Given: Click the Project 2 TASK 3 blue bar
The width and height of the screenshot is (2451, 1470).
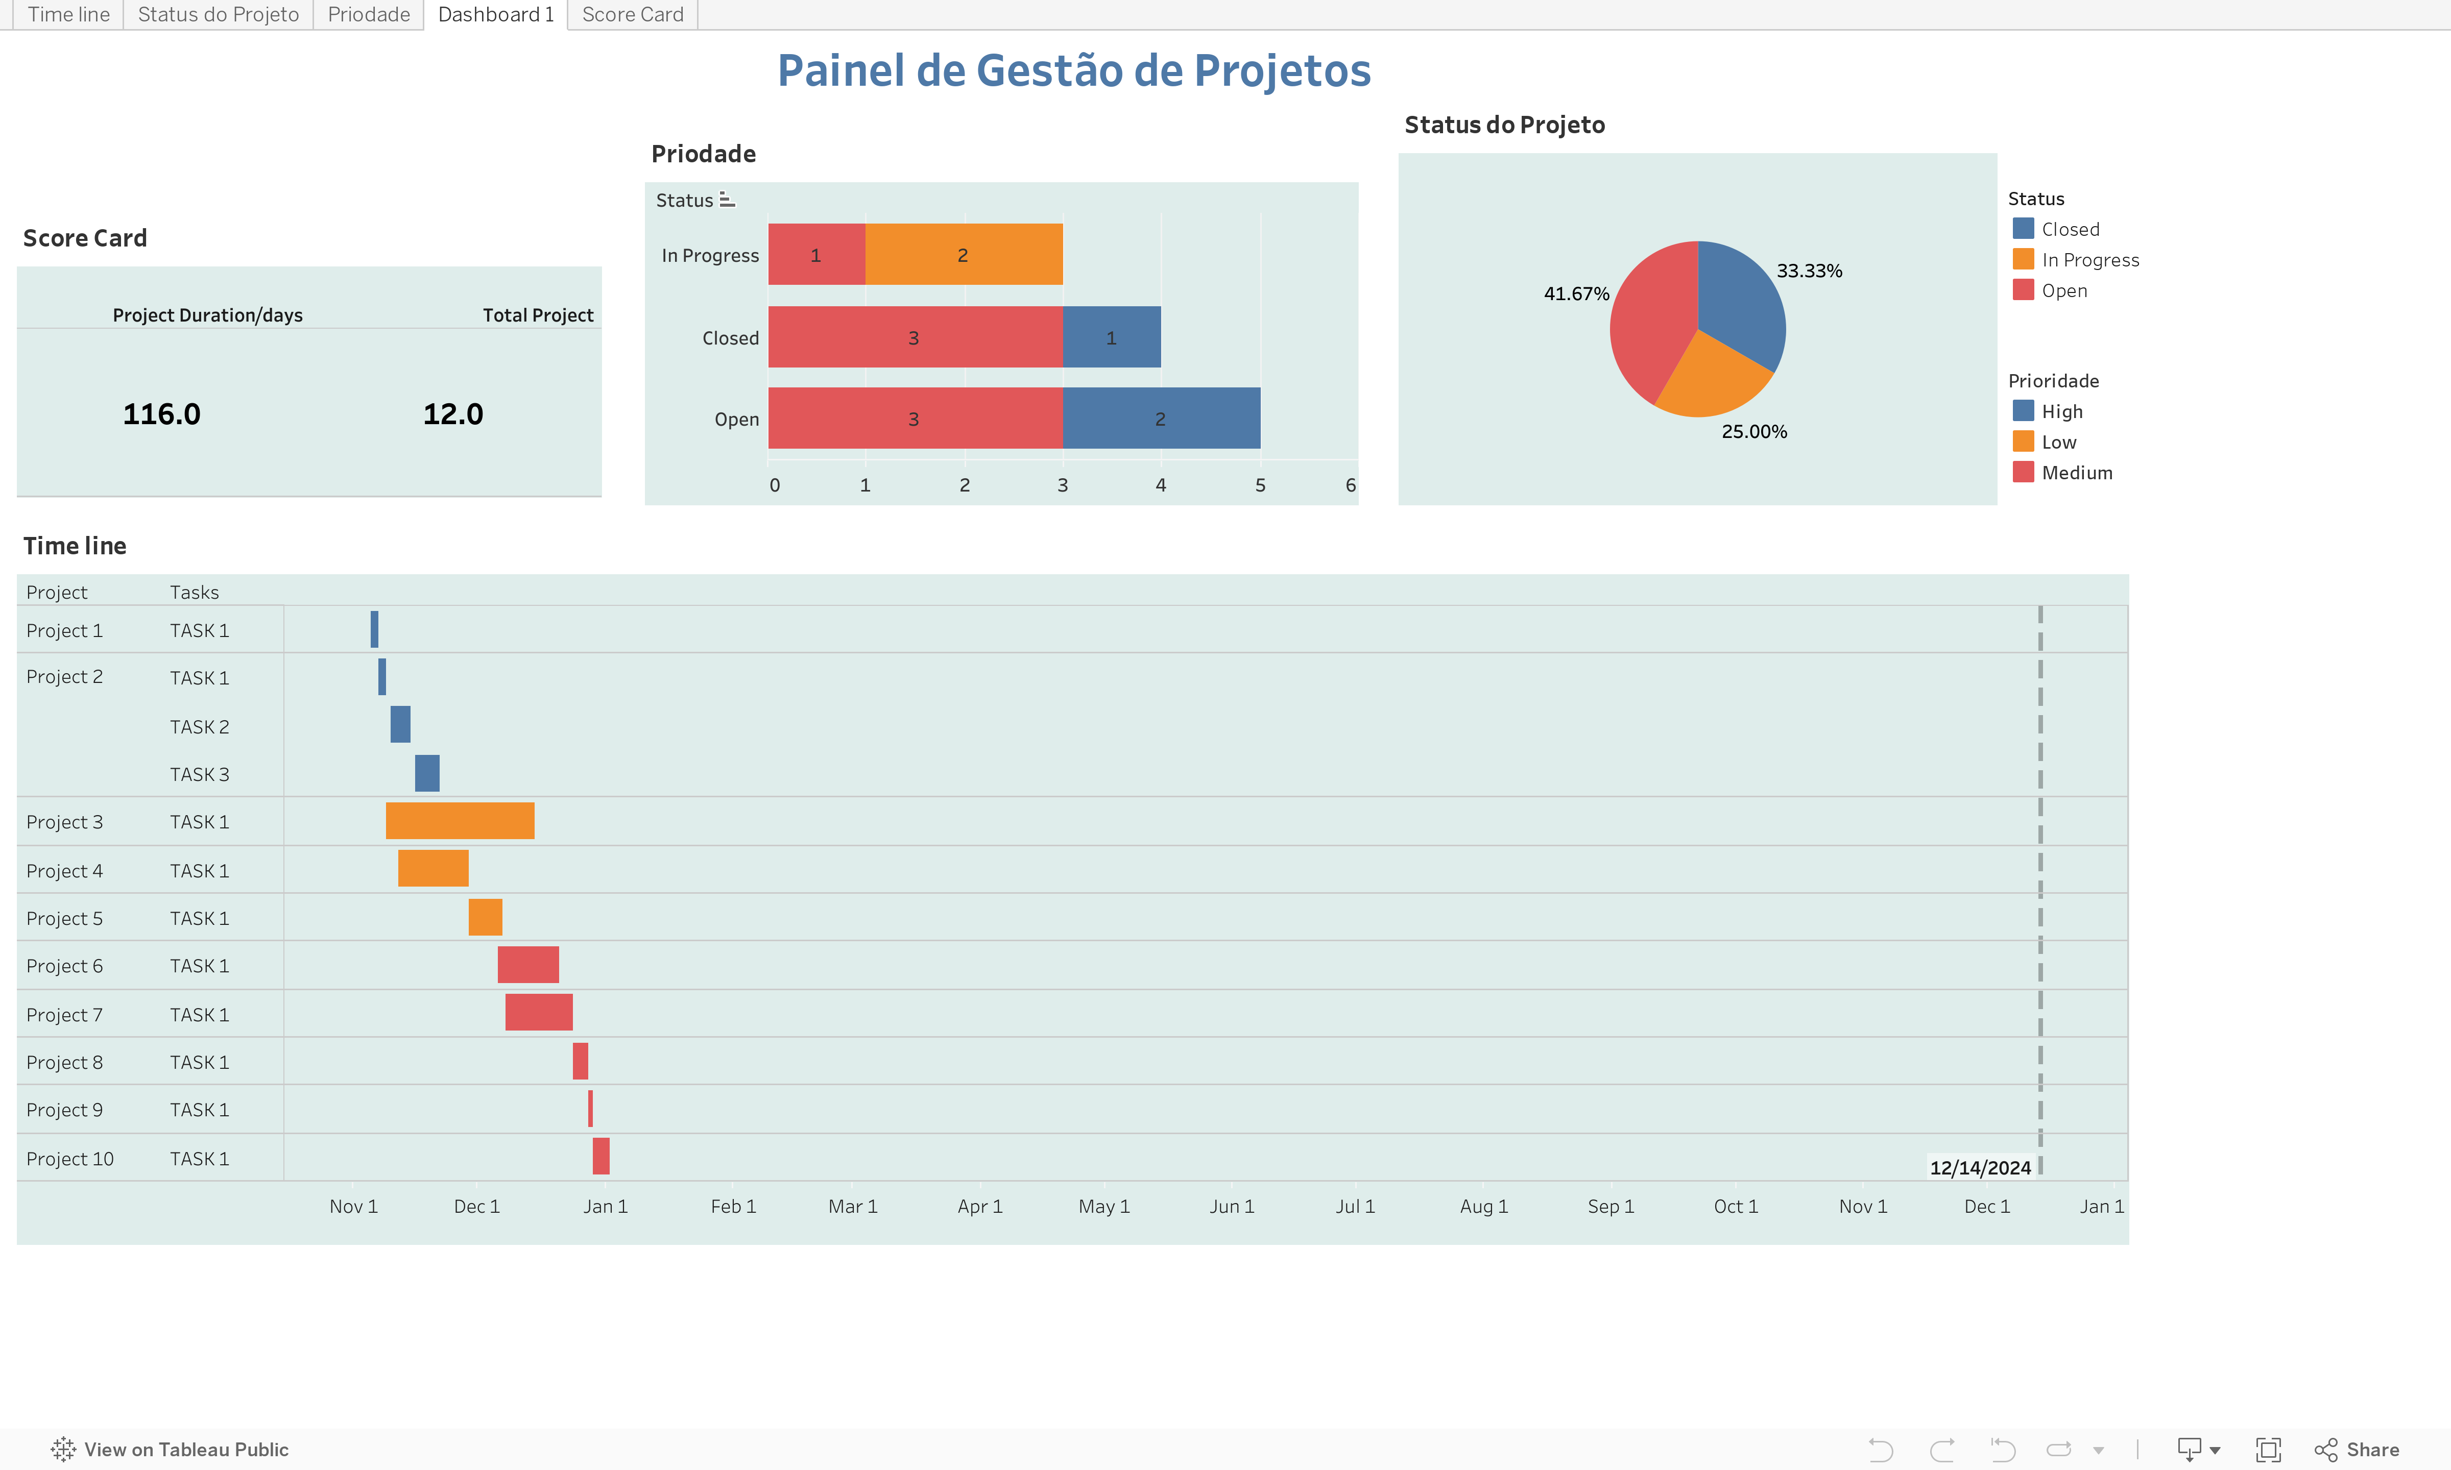Looking at the screenshot, I should 427,774.
